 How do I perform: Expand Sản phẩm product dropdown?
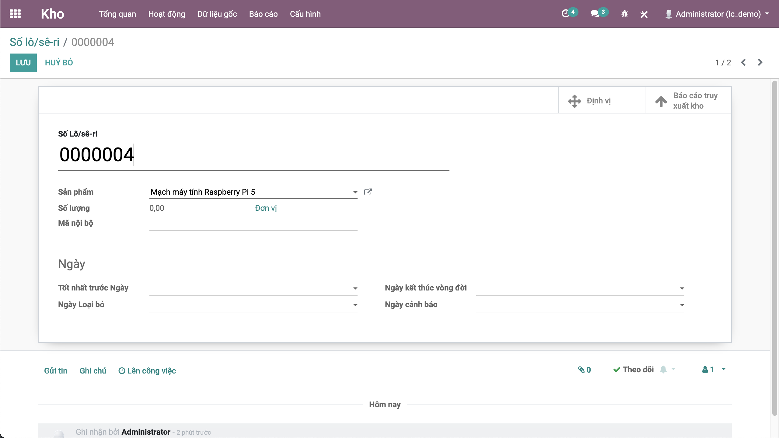tap(355, 192)
